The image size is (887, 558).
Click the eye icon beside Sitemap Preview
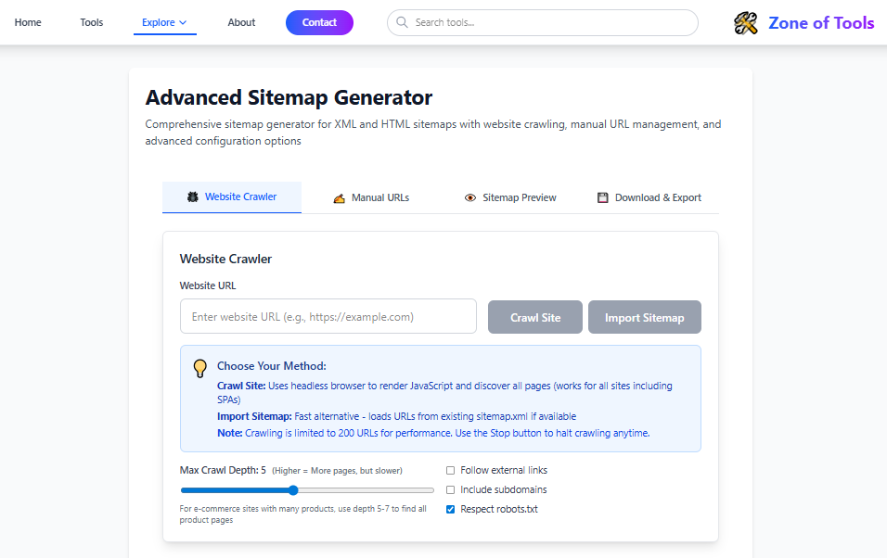pyautogui.click(x=470, y=198)
